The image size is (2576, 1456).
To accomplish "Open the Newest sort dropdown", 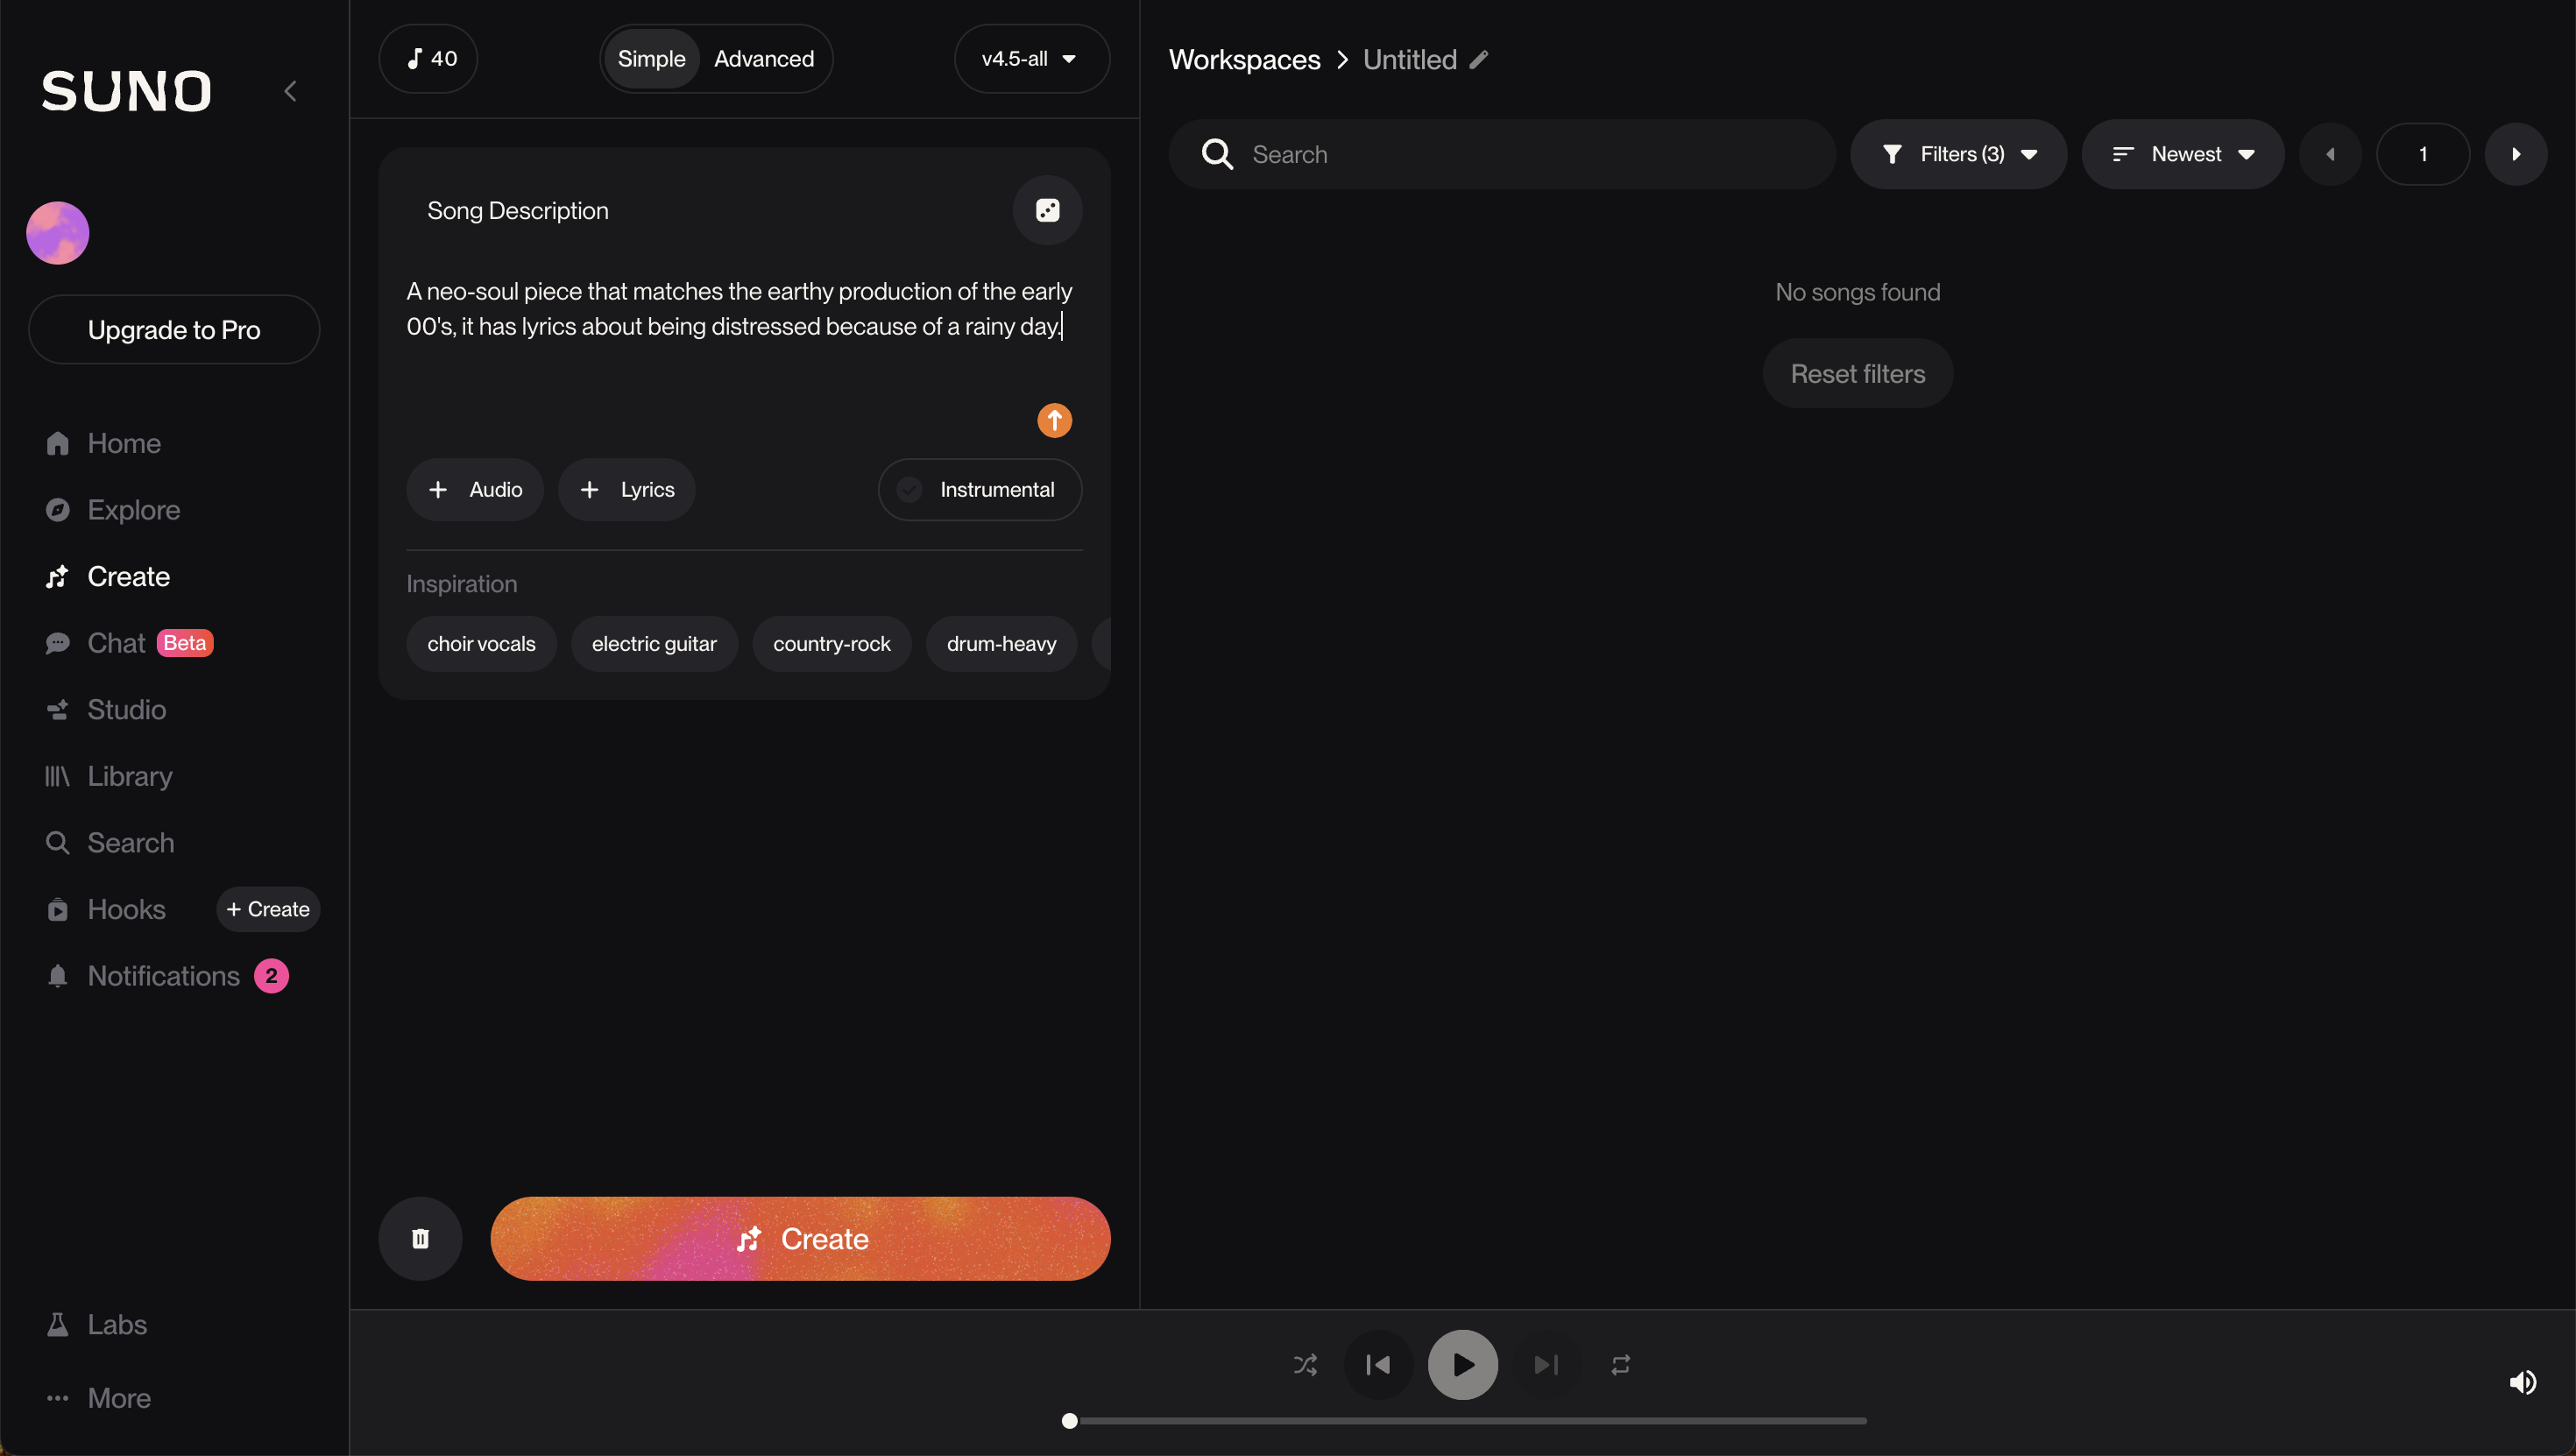I will [2182, 154].
